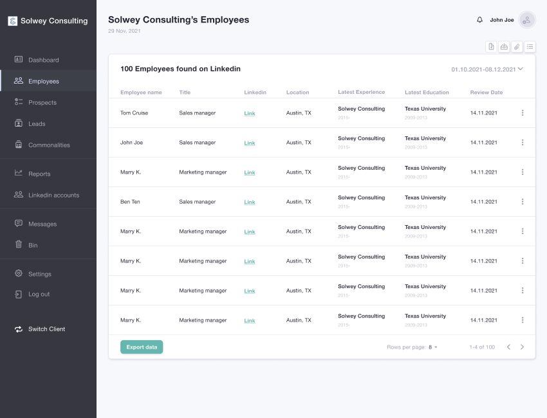The height and width of the screenshot is (418, 547).
Task: Click the Dashboard icon in sidebar
Action: tap(19, 59)
